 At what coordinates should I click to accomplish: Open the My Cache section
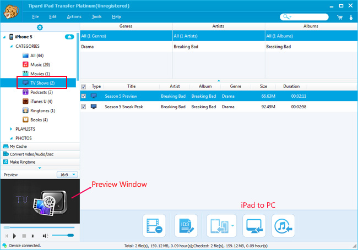pos(40,146)
